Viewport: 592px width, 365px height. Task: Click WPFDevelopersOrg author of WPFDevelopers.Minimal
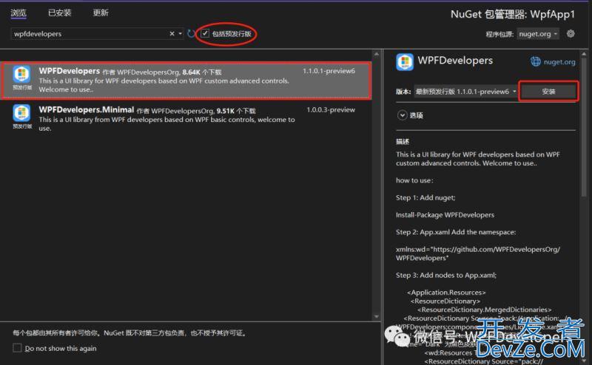(182, 111)
